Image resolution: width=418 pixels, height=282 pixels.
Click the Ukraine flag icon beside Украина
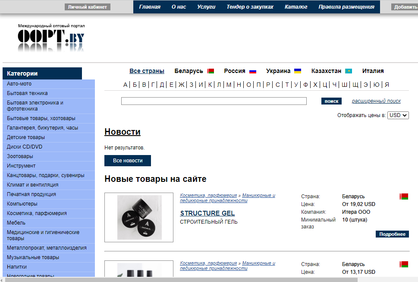298,71
